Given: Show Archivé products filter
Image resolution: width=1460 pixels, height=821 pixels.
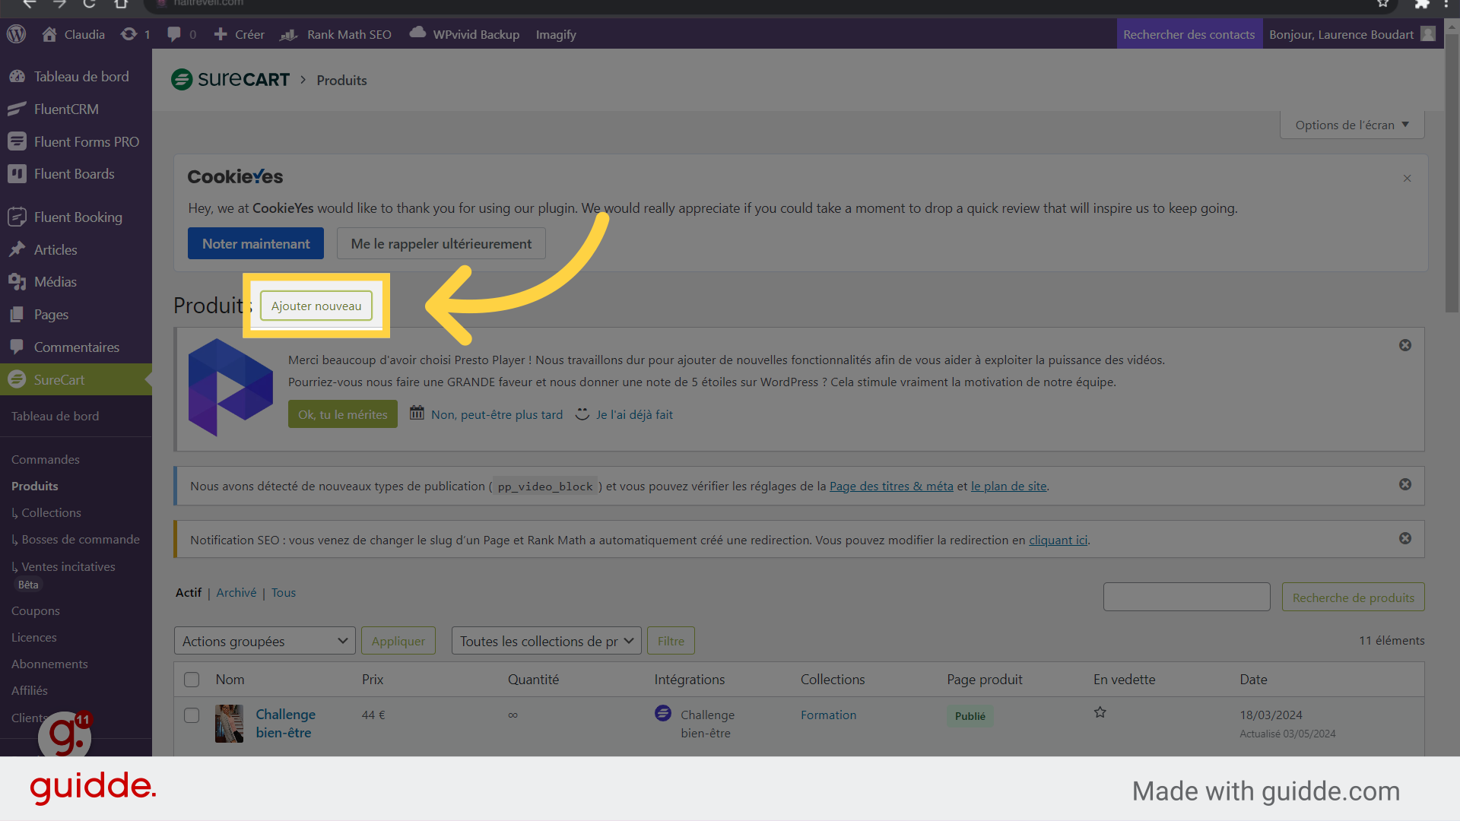Looking at the screenshot, I should (x=236, y=592).
